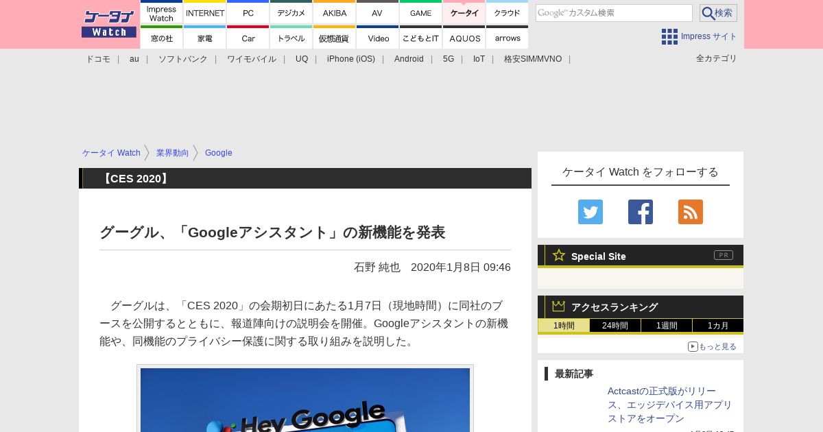Image resolution: width=823 pixels, height=432 pixels.
Task: Open the Hey Google article image
Action: [305, 400]
